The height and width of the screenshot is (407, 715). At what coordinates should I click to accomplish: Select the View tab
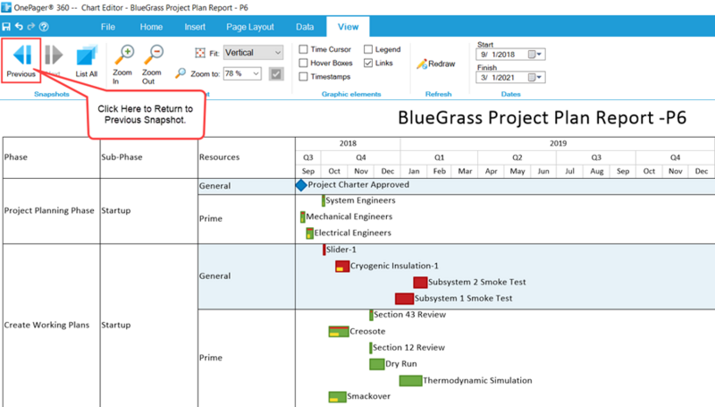pyautogui.click(x=348, y=27)
